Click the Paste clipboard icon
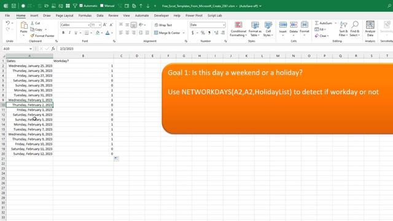 point(23,25)
